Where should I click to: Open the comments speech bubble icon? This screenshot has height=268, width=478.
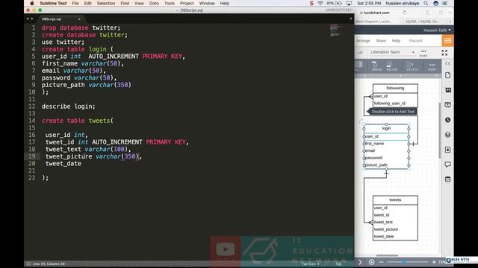coord(448,165)
